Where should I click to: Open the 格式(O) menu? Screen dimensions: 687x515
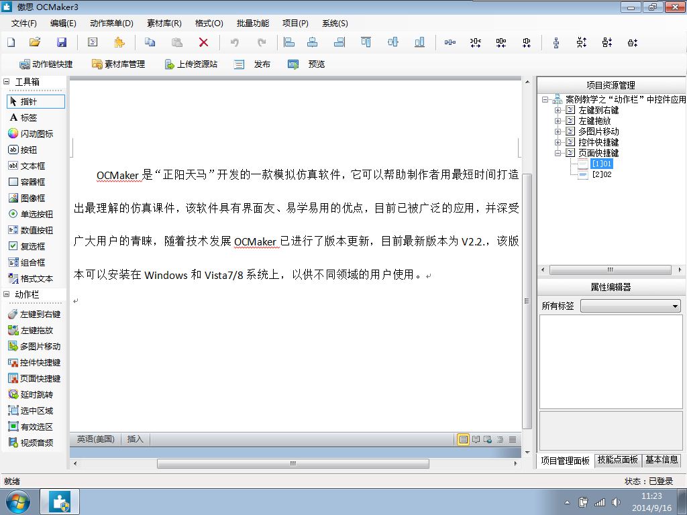point(209,23)
